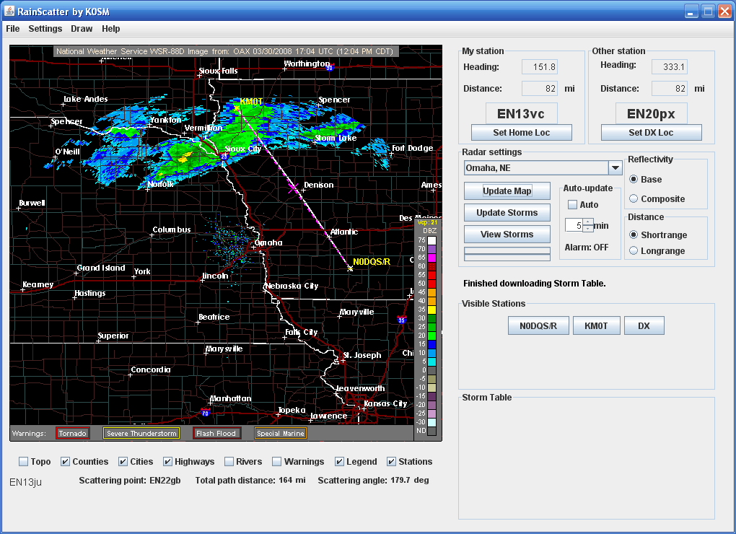Click the Special Marine legend box
Image resolution: width=736 pixels, height=534 pixels.
pyautogui.click(x=280, y=433)
